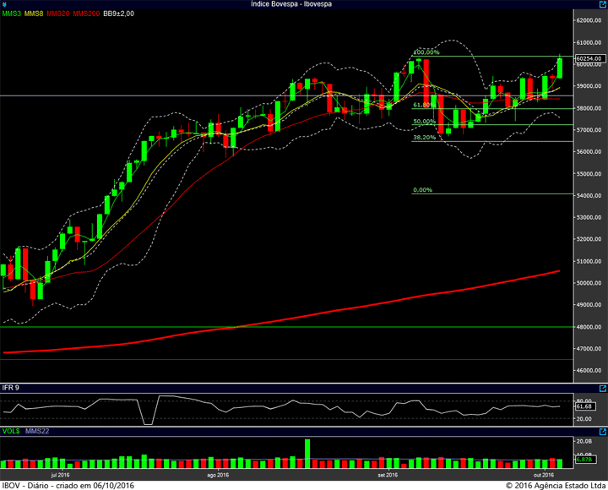Select the MMS3 indicator label
The width and height of the screenshot is (608, 490).
tap(12, 14)
